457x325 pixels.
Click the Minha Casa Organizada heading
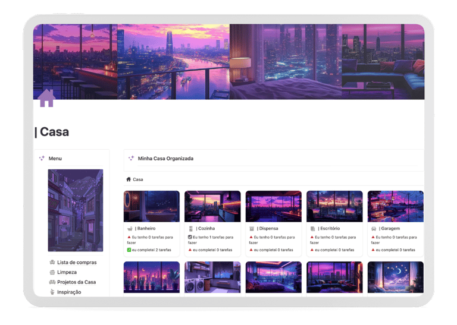165,158
